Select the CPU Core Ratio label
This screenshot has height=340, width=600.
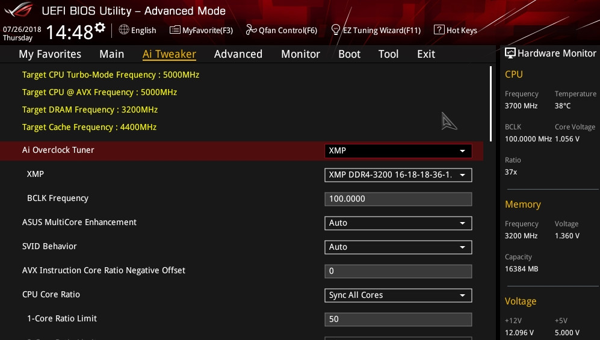tap(51, 294)
